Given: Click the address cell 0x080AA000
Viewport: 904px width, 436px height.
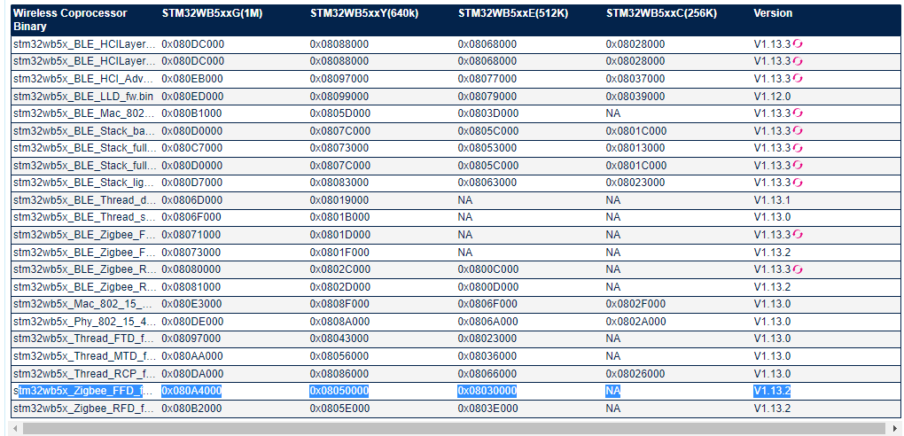Looking at the screenshot, I should pos(192,356).
